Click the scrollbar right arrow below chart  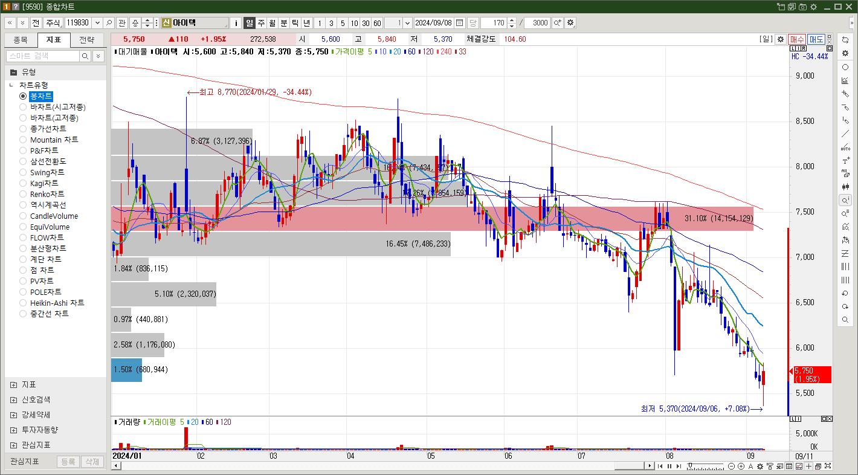[x=650, y=466]
